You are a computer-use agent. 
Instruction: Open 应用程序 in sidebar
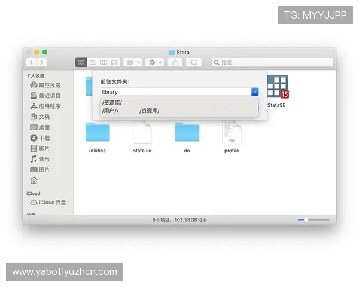point(45,106)
